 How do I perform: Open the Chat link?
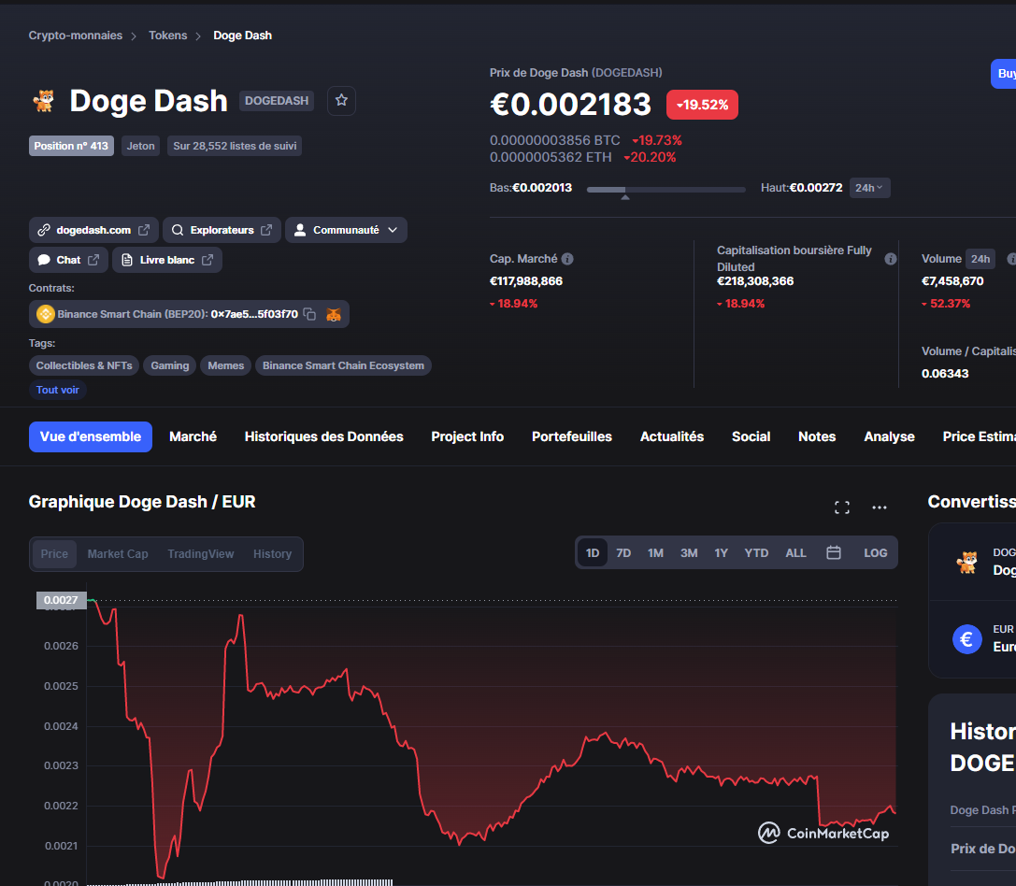click(x=68, y=260)
